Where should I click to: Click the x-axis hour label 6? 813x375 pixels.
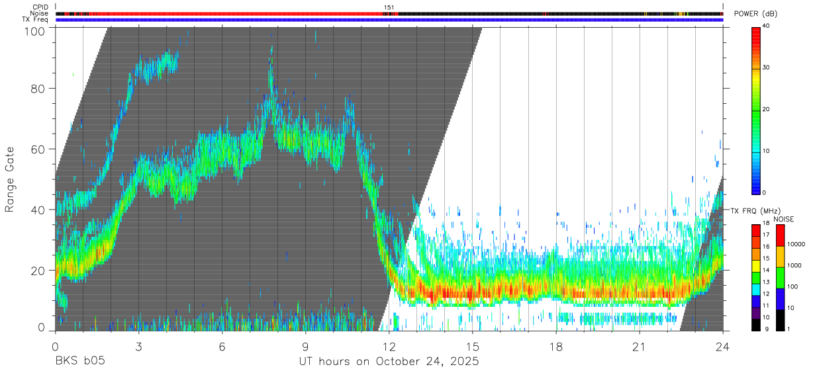pyautogui.click(x=222, y=347)
